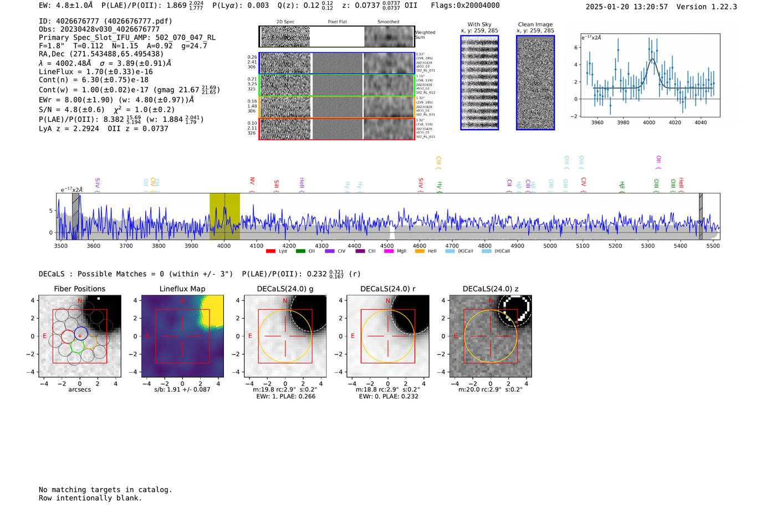Click the 'LineFlux = 1.70(±0.33)e-16' value
This screenshot has height=528, width=776.
pos(96,71)
